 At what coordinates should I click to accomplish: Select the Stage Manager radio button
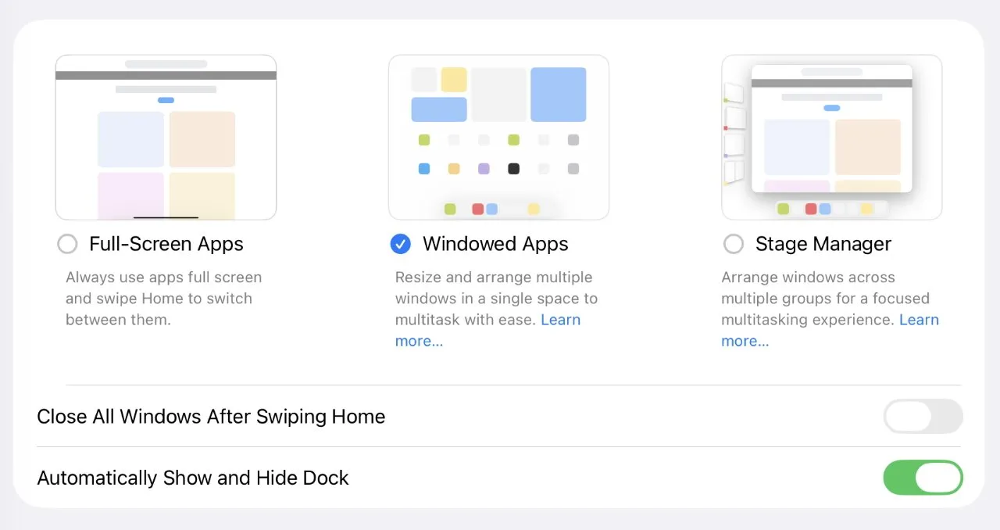point(734,245)
